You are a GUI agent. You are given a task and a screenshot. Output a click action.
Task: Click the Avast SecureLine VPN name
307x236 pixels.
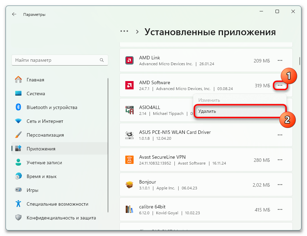pos(162,157)
